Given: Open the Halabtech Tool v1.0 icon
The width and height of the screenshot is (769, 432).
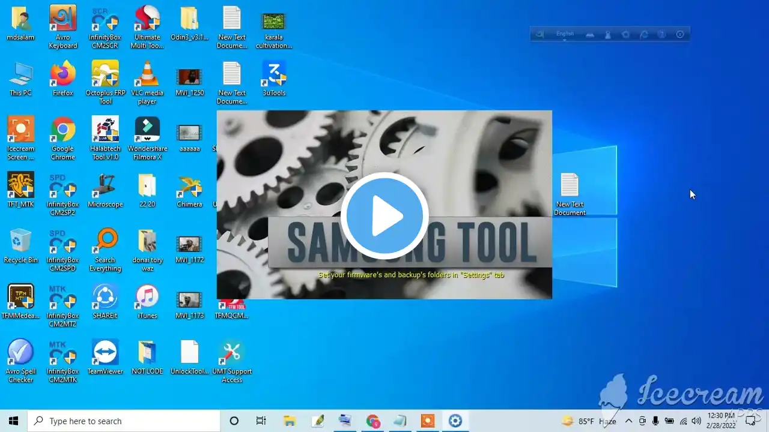Looking at the screenshot, I should tap(105, 139).
